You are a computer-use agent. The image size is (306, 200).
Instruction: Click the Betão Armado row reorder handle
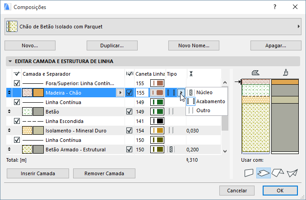pyautogui.click(x=9, y=149)
